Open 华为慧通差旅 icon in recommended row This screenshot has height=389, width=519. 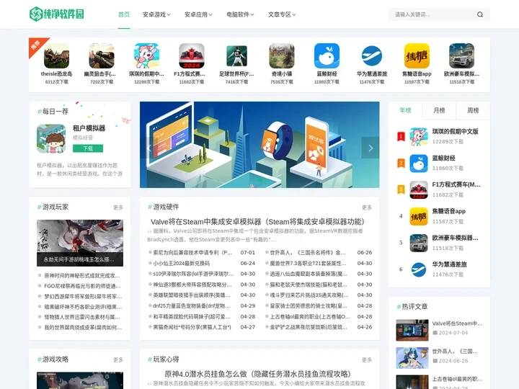coord(372,56)
